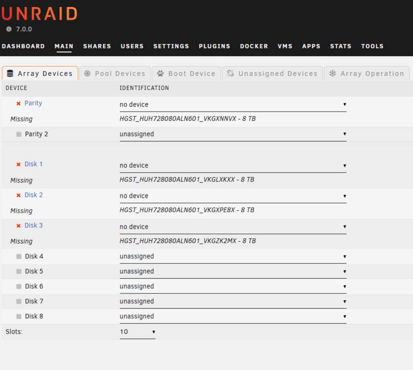Open the Disk 6 unassigned dropdown
Screen dimensions: 413x370
(233, 287)
